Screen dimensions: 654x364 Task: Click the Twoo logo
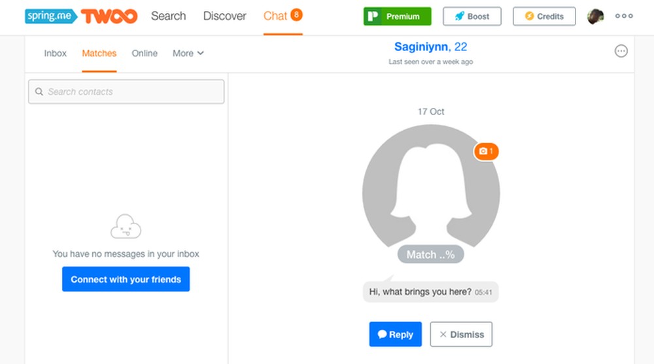109,16
